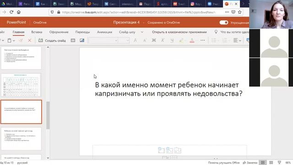Toggle italic К formatting

[x=163, y=40]
